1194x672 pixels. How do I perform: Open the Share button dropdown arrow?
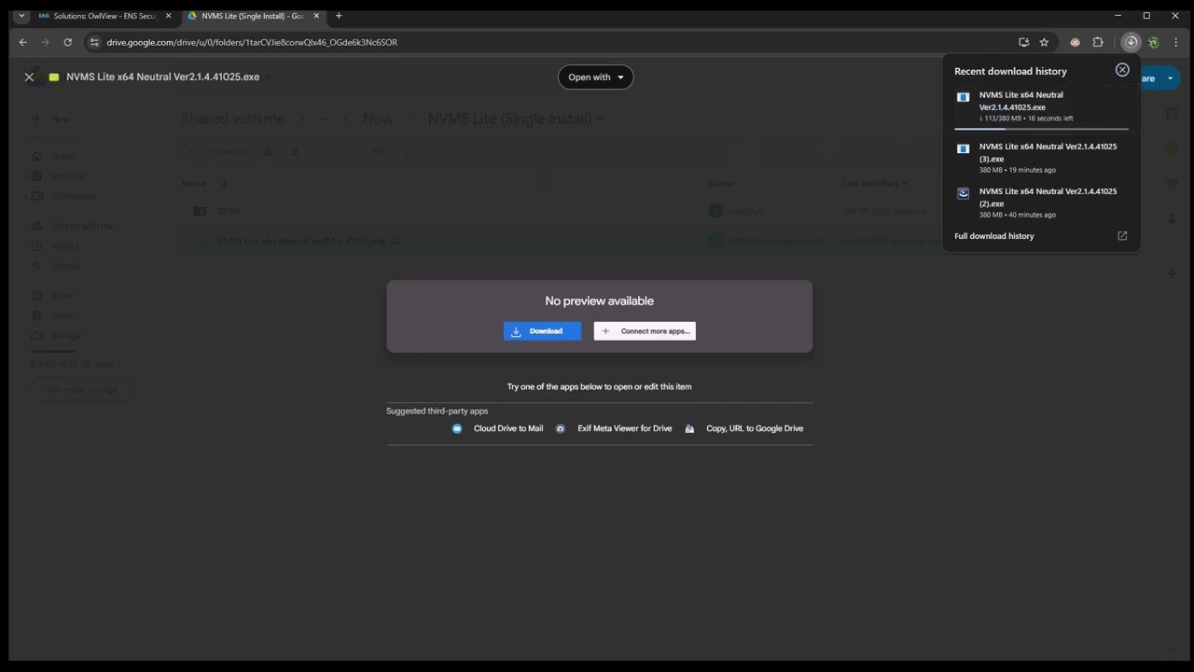click(x=1170, y=78)
